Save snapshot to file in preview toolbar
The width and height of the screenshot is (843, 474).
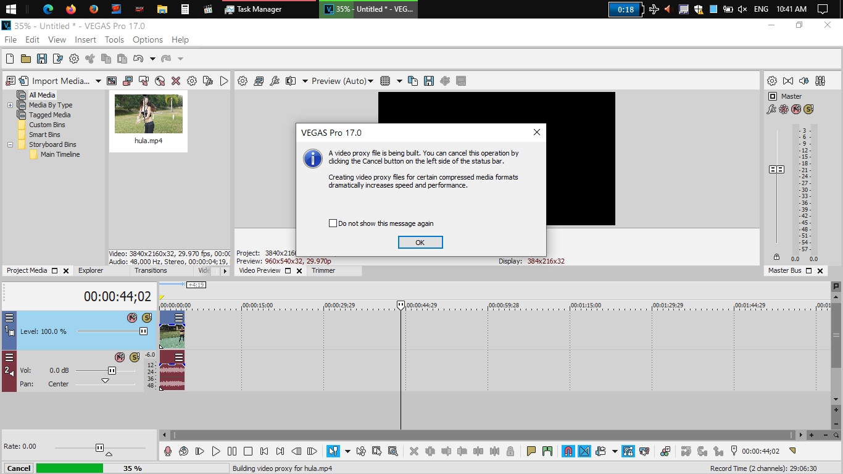[429, 81]
